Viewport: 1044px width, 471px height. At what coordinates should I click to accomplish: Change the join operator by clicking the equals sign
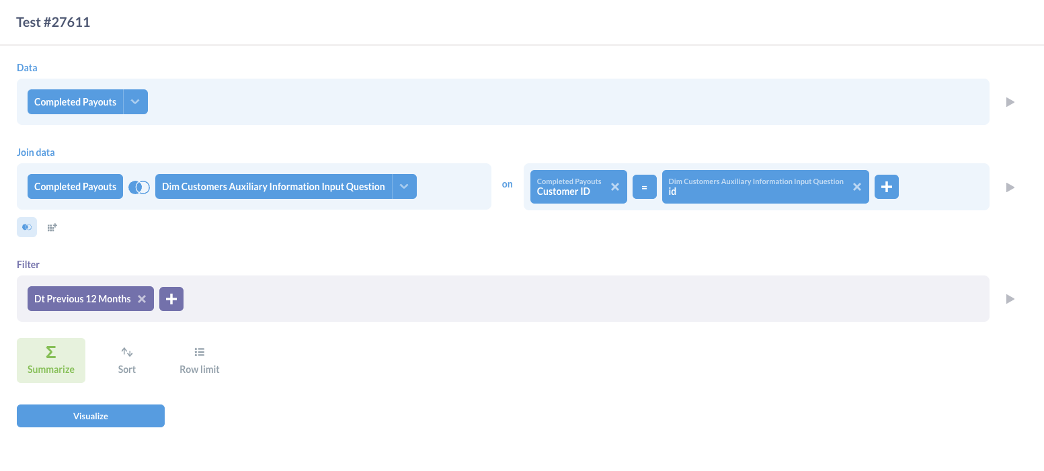645,186
